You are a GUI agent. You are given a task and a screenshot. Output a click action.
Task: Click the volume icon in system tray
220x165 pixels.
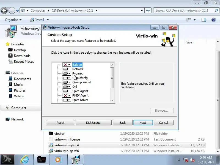tap(192, 160)
